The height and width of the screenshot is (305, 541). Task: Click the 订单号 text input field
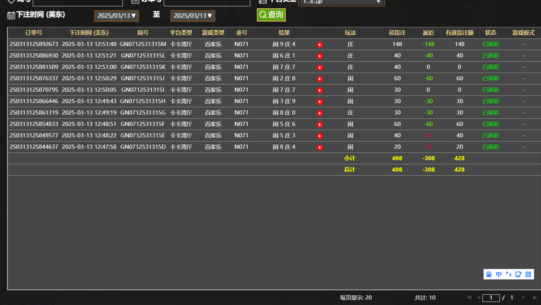click(x=206, y=2)
